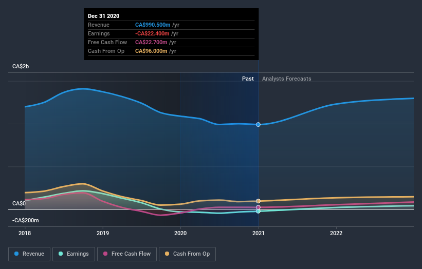Click the 2018 x-axis label
Screen dimensions: 422x269
[25, 233]
